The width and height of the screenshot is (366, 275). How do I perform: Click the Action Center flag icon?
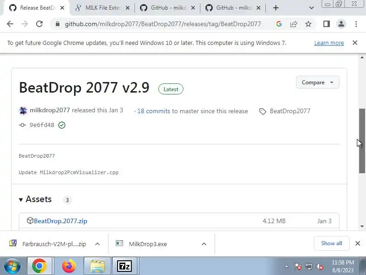[x=298, y=266]
